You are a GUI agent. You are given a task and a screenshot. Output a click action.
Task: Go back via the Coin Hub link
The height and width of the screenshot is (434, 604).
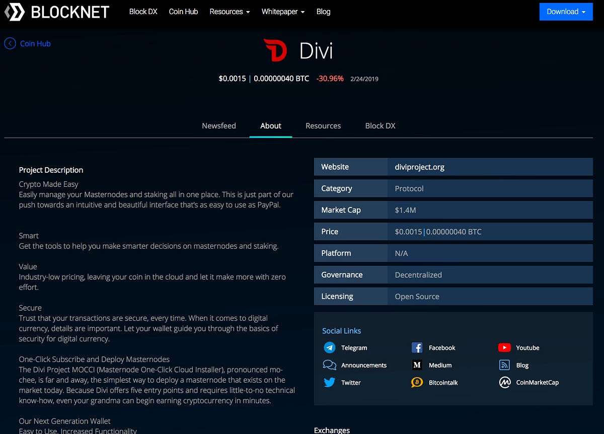click(35, 44)
